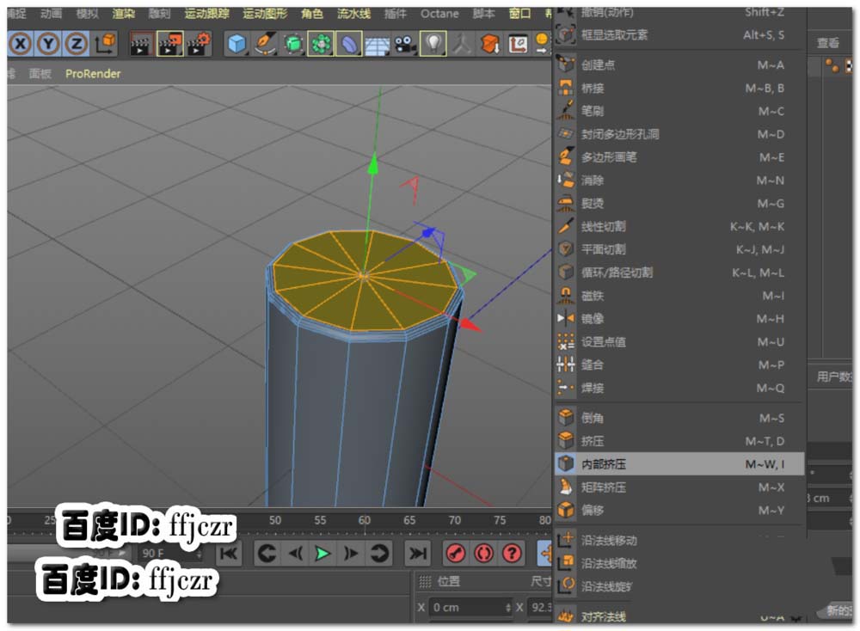The image size is (860, 631).
Task: Choose 笔刷 from the context menu
Action: point(679,111)
